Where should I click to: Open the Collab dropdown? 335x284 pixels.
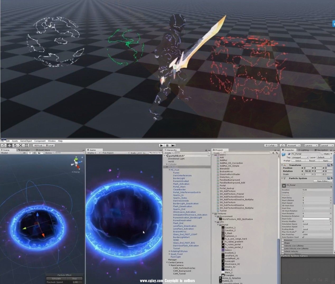tap(271, 145)
